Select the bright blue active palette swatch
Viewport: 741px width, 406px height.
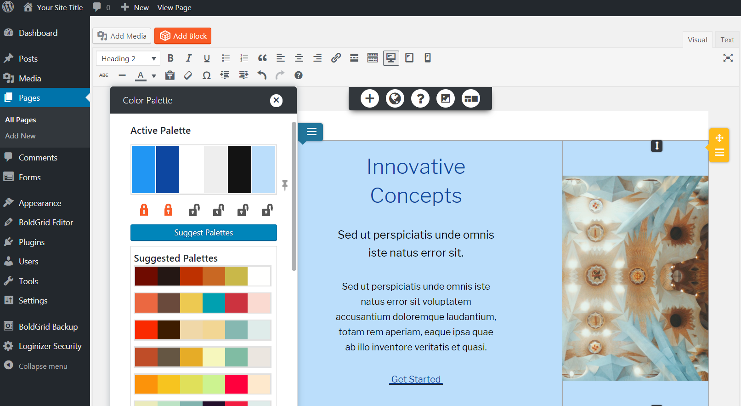[x=143, y=169]
